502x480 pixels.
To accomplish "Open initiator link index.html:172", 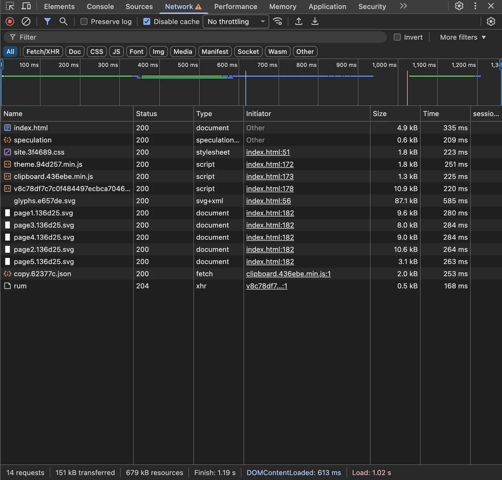I will [270, 164].
